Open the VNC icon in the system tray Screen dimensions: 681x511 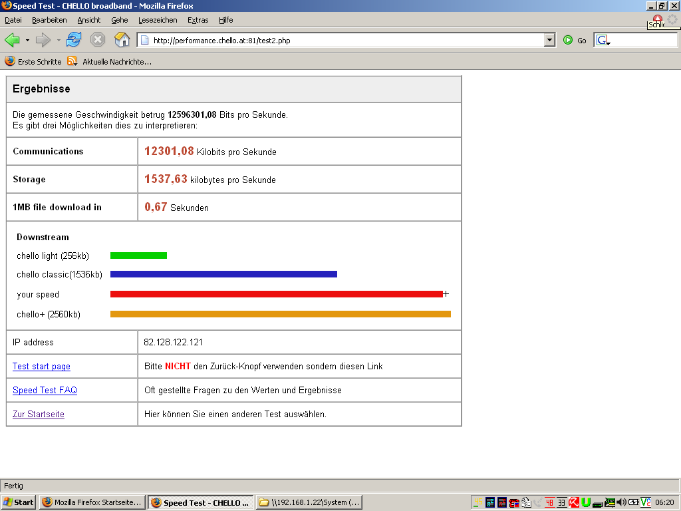click(645, 502)
